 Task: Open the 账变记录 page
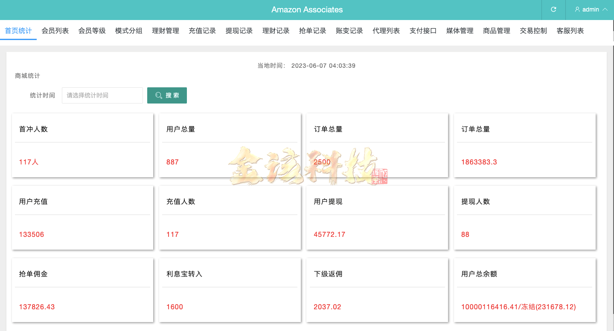pos(349,30)
